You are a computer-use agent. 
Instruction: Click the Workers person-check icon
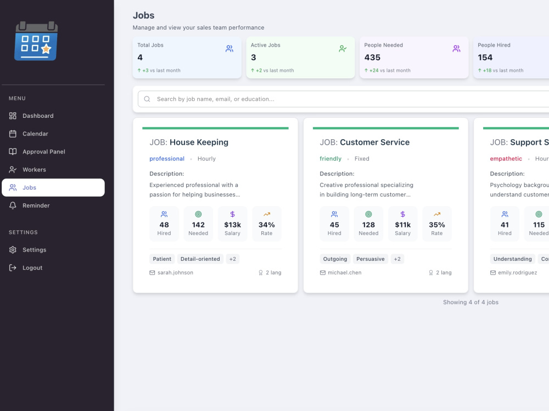coord(13,169)
